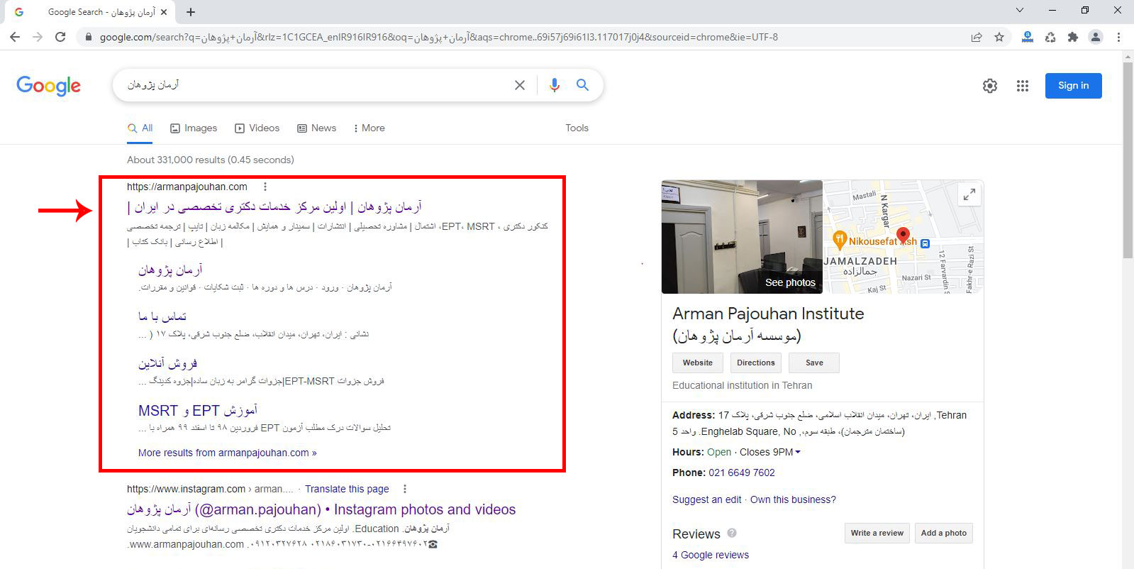Open options for armanpajouhan.com result
The width and height of the screenshot is (1134, 569).
[x=265, y=187]
